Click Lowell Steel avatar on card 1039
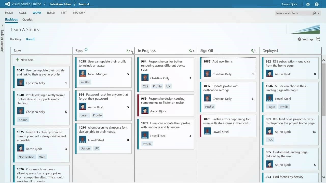The width and height of the screenshot is (326, 183). point(145,135)
